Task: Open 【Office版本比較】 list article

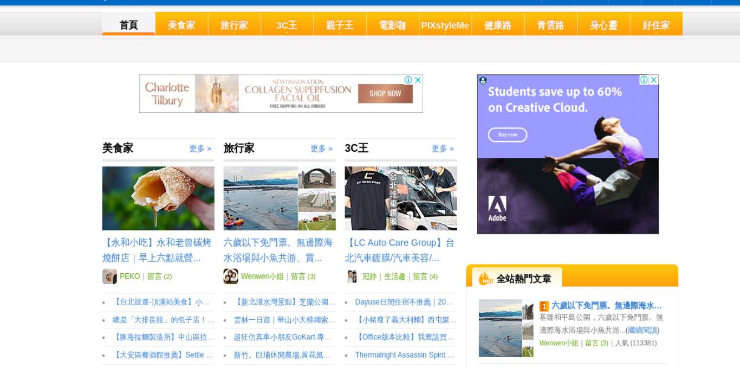Action: [x=405, y=337]
